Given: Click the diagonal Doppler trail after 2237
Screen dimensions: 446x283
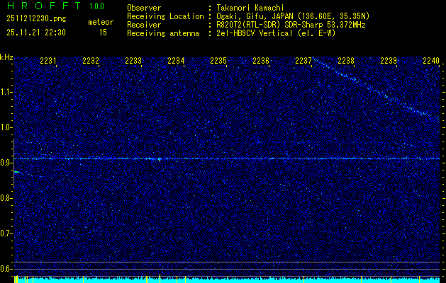Looking at the screenshot, I should [x=376, y=89].
